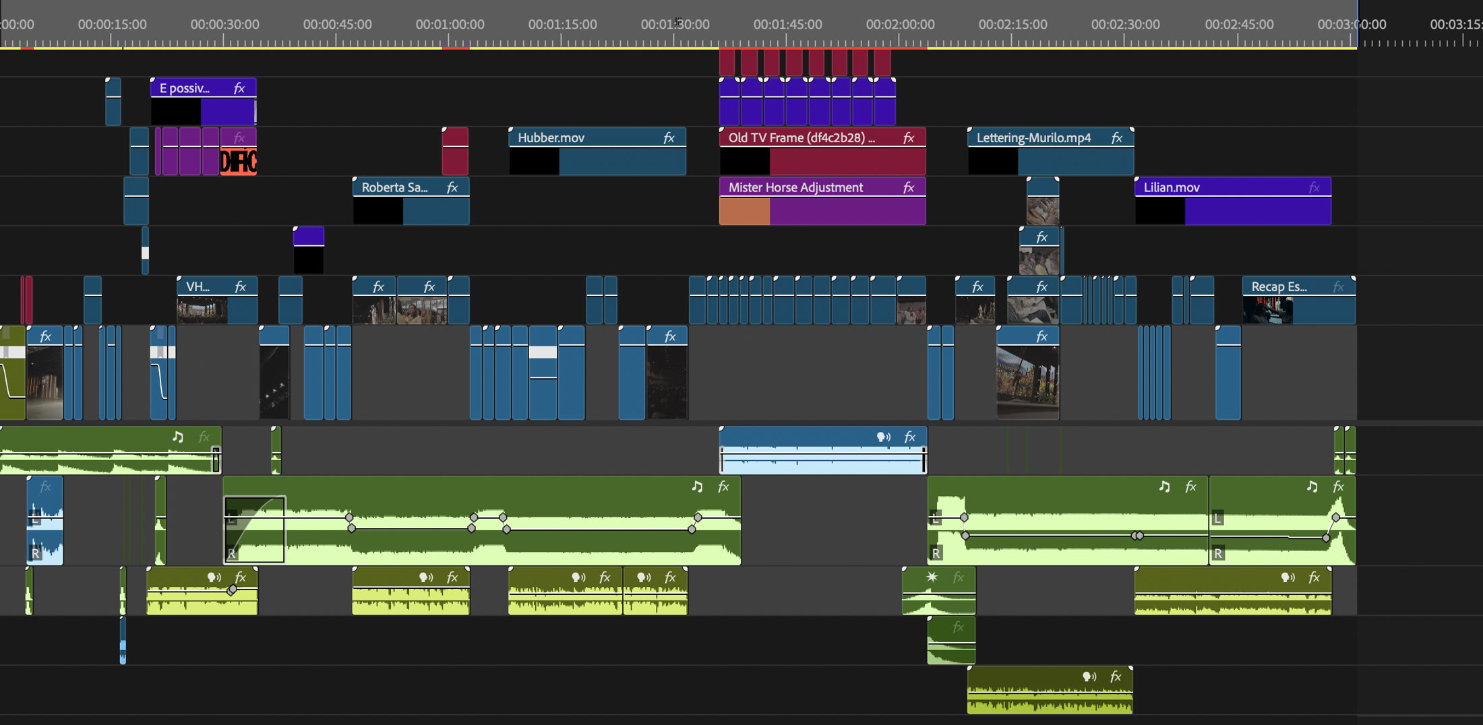Click the fx badge on the light-blue audio clip
This screenshot has height=725, width=1483.
pyautogui.click(x=910, y=437)
